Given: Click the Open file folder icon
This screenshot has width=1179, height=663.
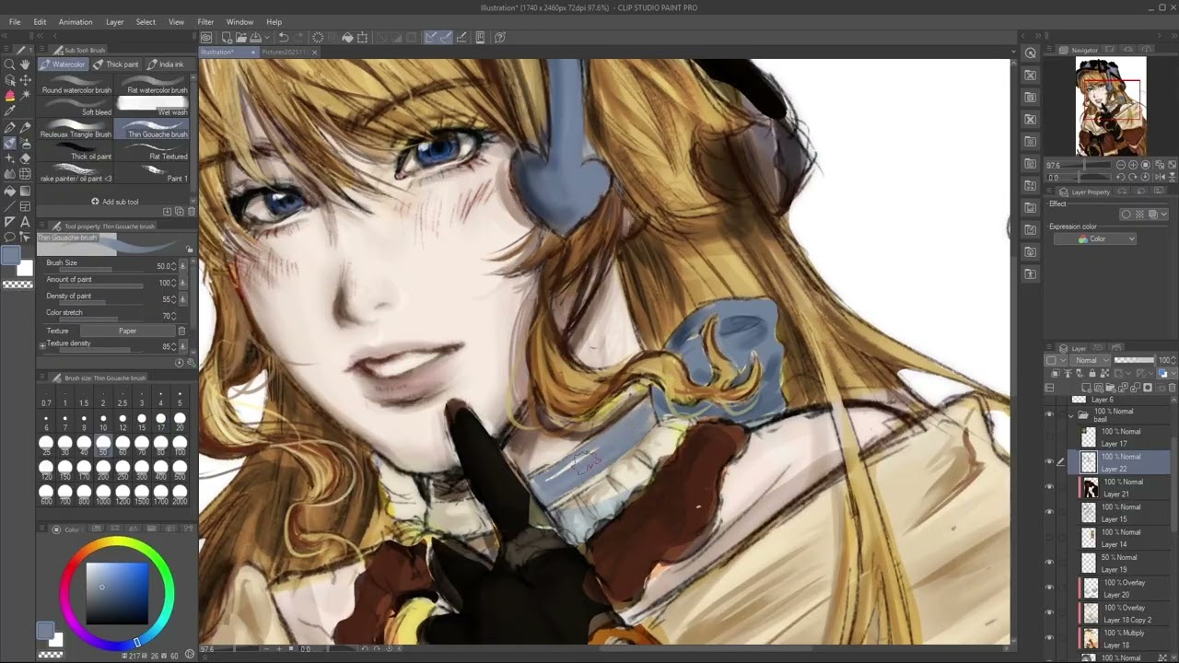Looking at the screenshot, I should coord(240,38).
